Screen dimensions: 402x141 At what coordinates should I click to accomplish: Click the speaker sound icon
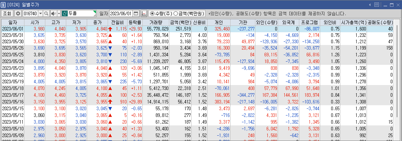pyautogui.click(x=53, y=13)
